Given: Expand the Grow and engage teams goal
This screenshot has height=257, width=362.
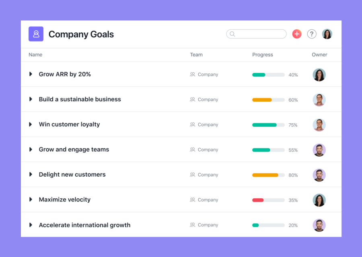Looking at the screenshot, I should click(x=31, y=149).
